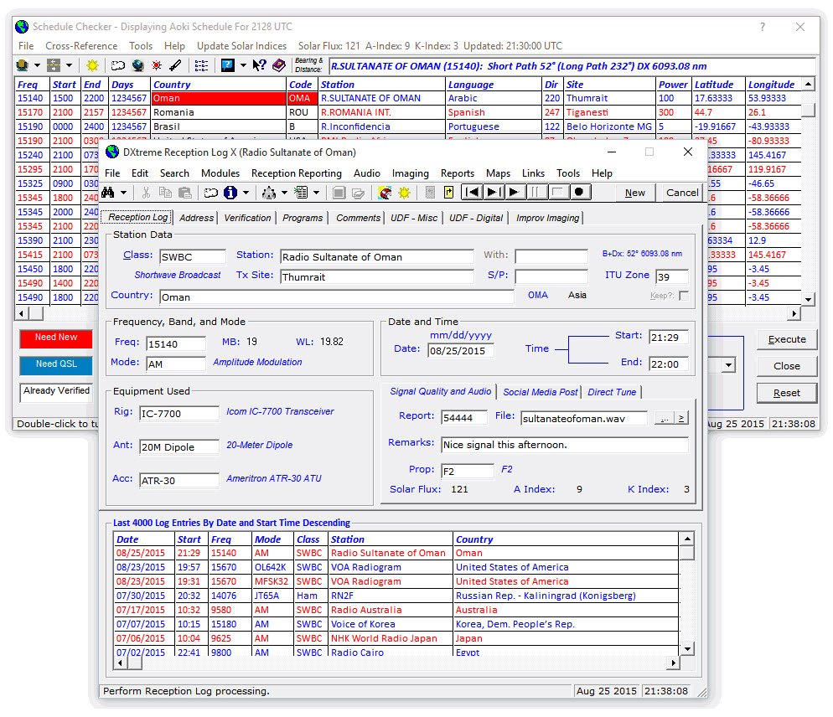The height and width of the screenshot is (717, 833).
Task: Open the combo box left of Close button
Action: [x=729, y=365]
